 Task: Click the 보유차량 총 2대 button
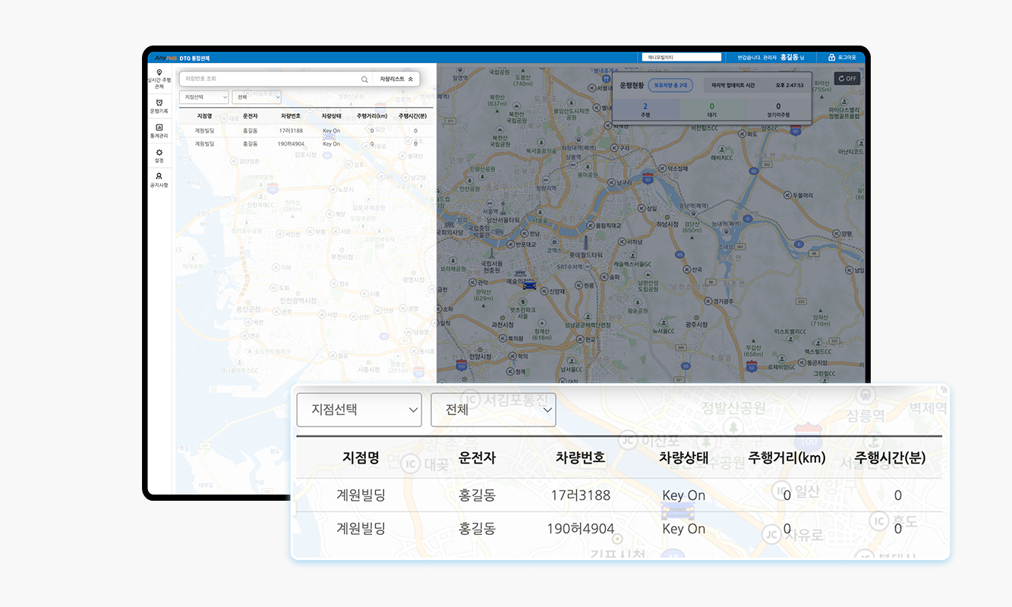670,86
